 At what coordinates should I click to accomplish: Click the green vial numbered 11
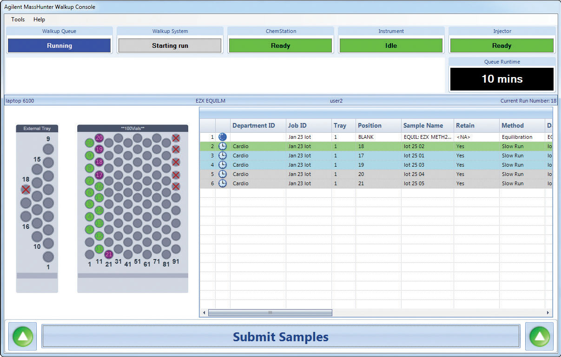coord(99,248)
